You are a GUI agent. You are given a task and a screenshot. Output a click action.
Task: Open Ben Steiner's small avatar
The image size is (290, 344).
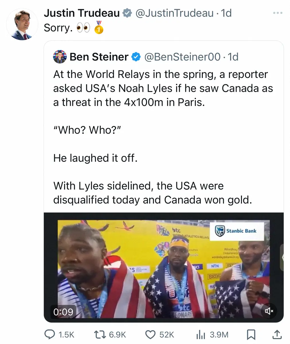click(x=60, y=57)
